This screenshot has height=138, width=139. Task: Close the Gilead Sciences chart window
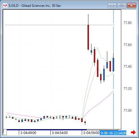point(132,5)
